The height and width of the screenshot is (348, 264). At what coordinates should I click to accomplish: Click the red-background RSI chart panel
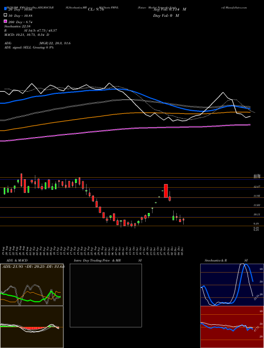point(232,327)
